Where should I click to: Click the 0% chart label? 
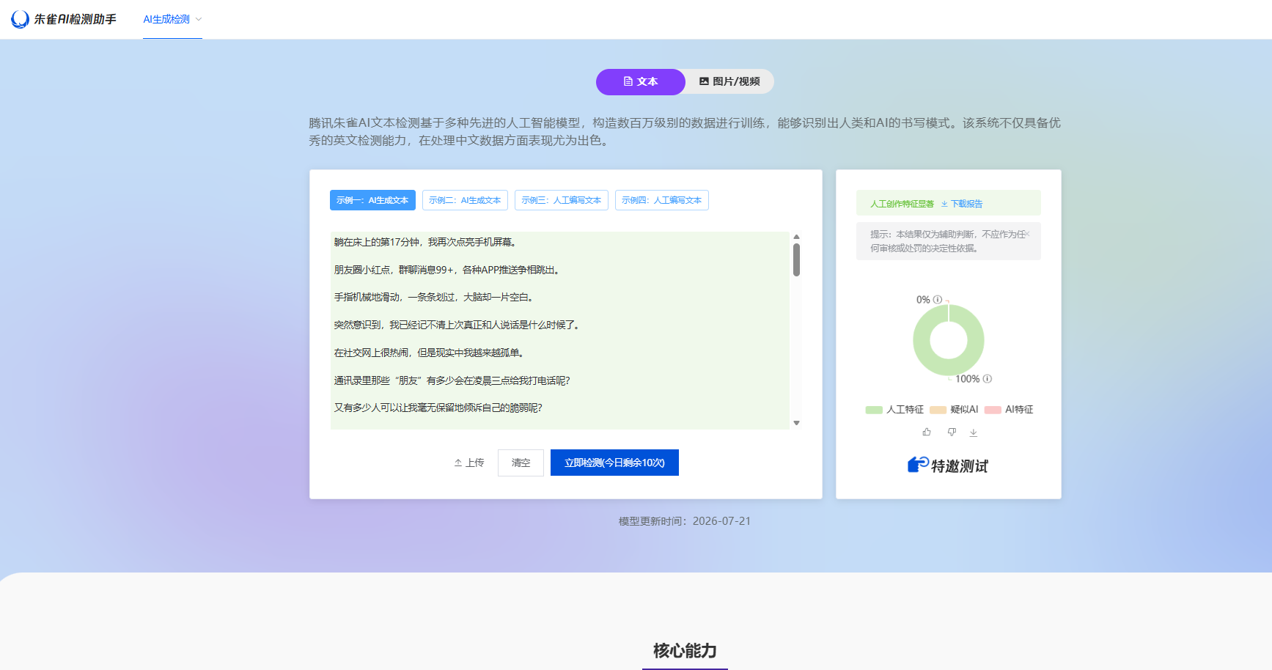point(923,299)
